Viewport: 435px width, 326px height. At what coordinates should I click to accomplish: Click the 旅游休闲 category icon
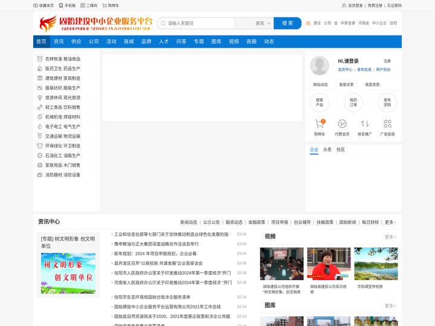(x=40, y=98)
